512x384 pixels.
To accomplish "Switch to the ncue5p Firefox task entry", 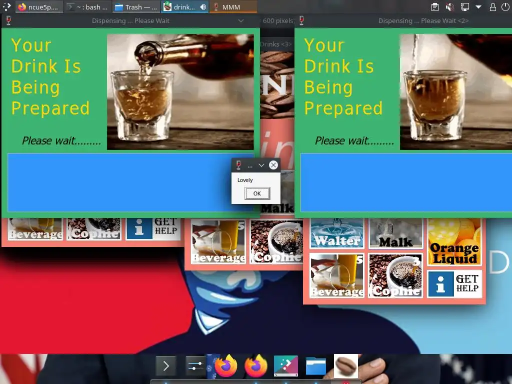I will (x=39, y=7).
